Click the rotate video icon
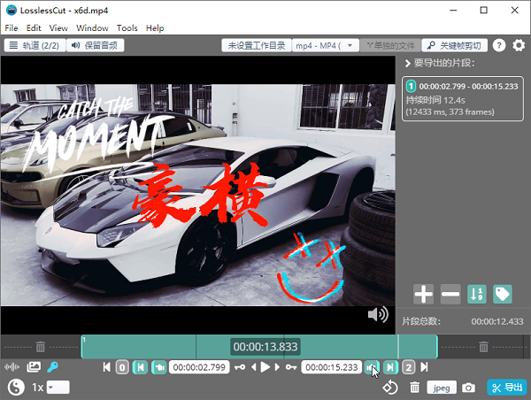Screen dimensions: 531x400 (x=389, y=388)
